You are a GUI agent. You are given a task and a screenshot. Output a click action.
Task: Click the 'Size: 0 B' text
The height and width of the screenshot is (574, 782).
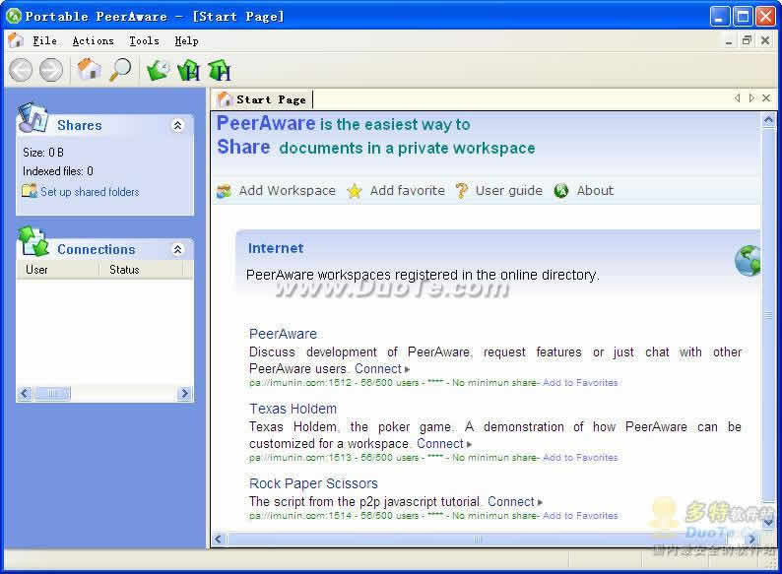tap(43, 152)
